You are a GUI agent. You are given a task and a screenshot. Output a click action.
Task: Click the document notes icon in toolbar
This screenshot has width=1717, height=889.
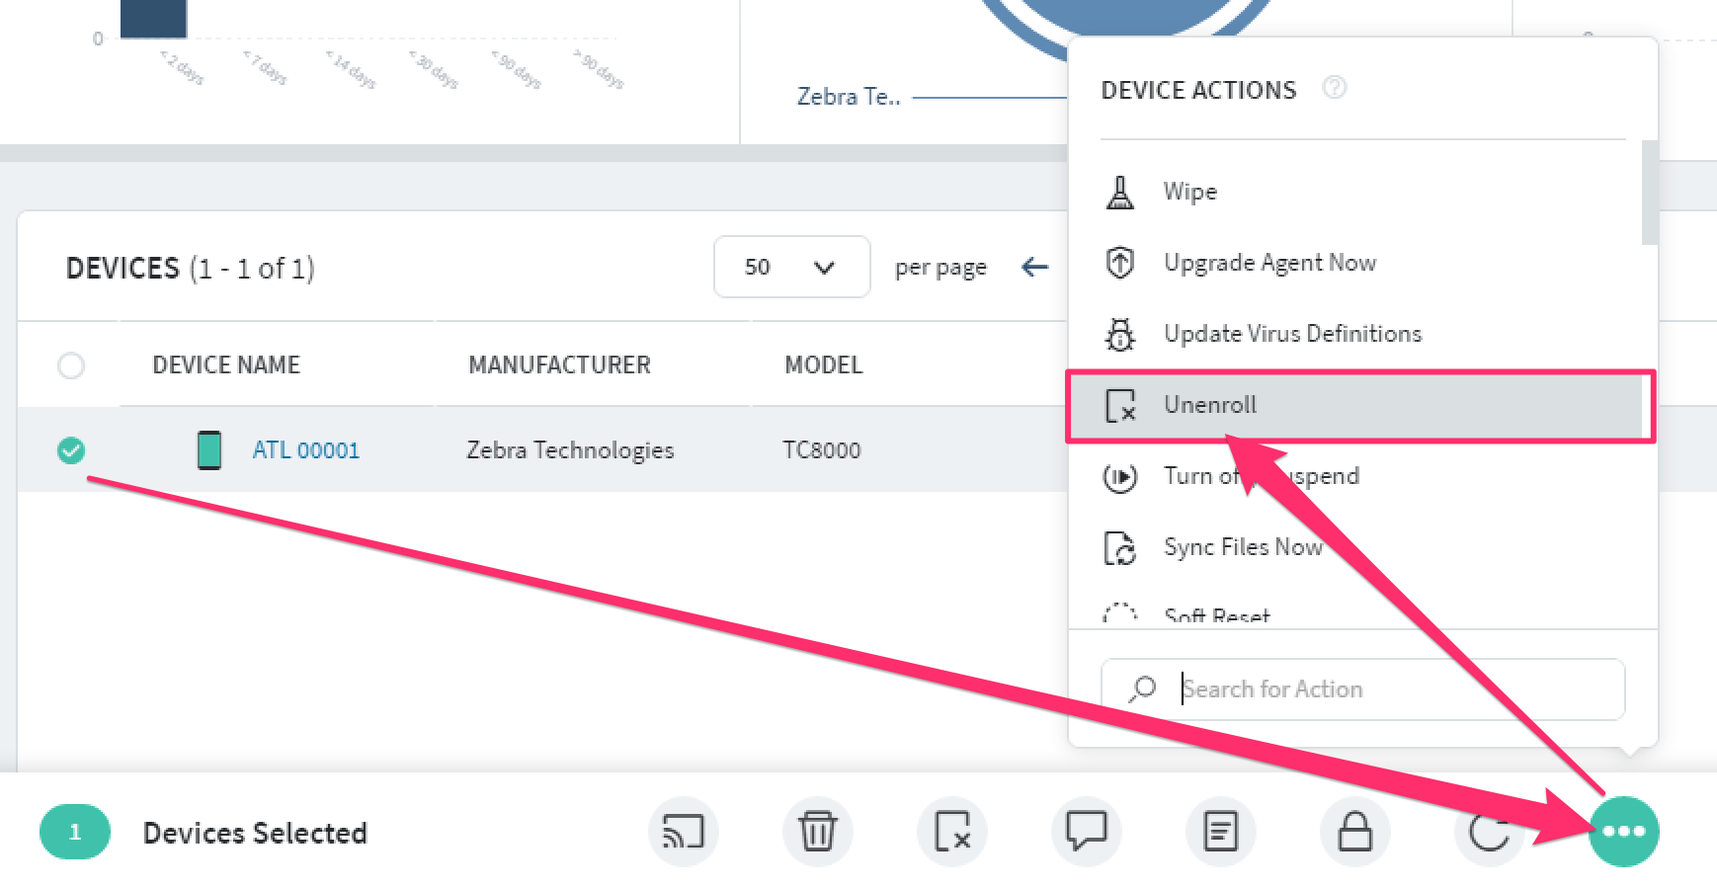pos(1220,832)
